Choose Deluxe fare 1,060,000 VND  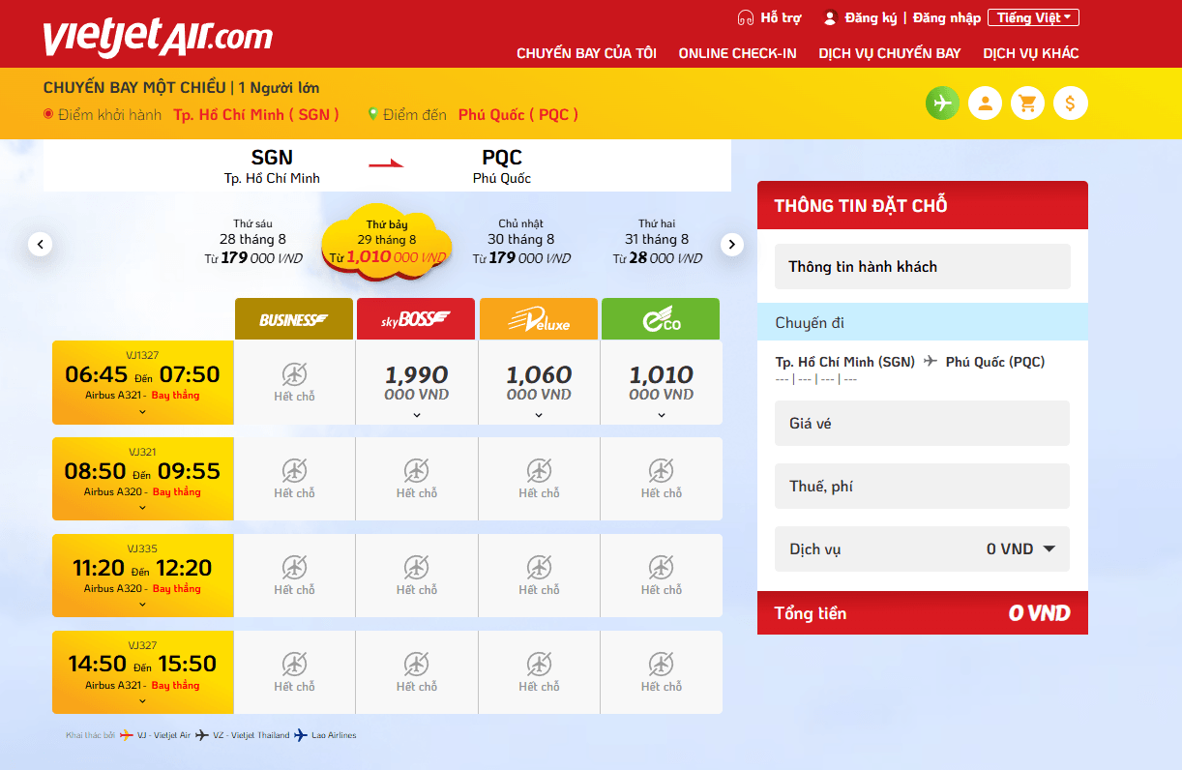539,382
